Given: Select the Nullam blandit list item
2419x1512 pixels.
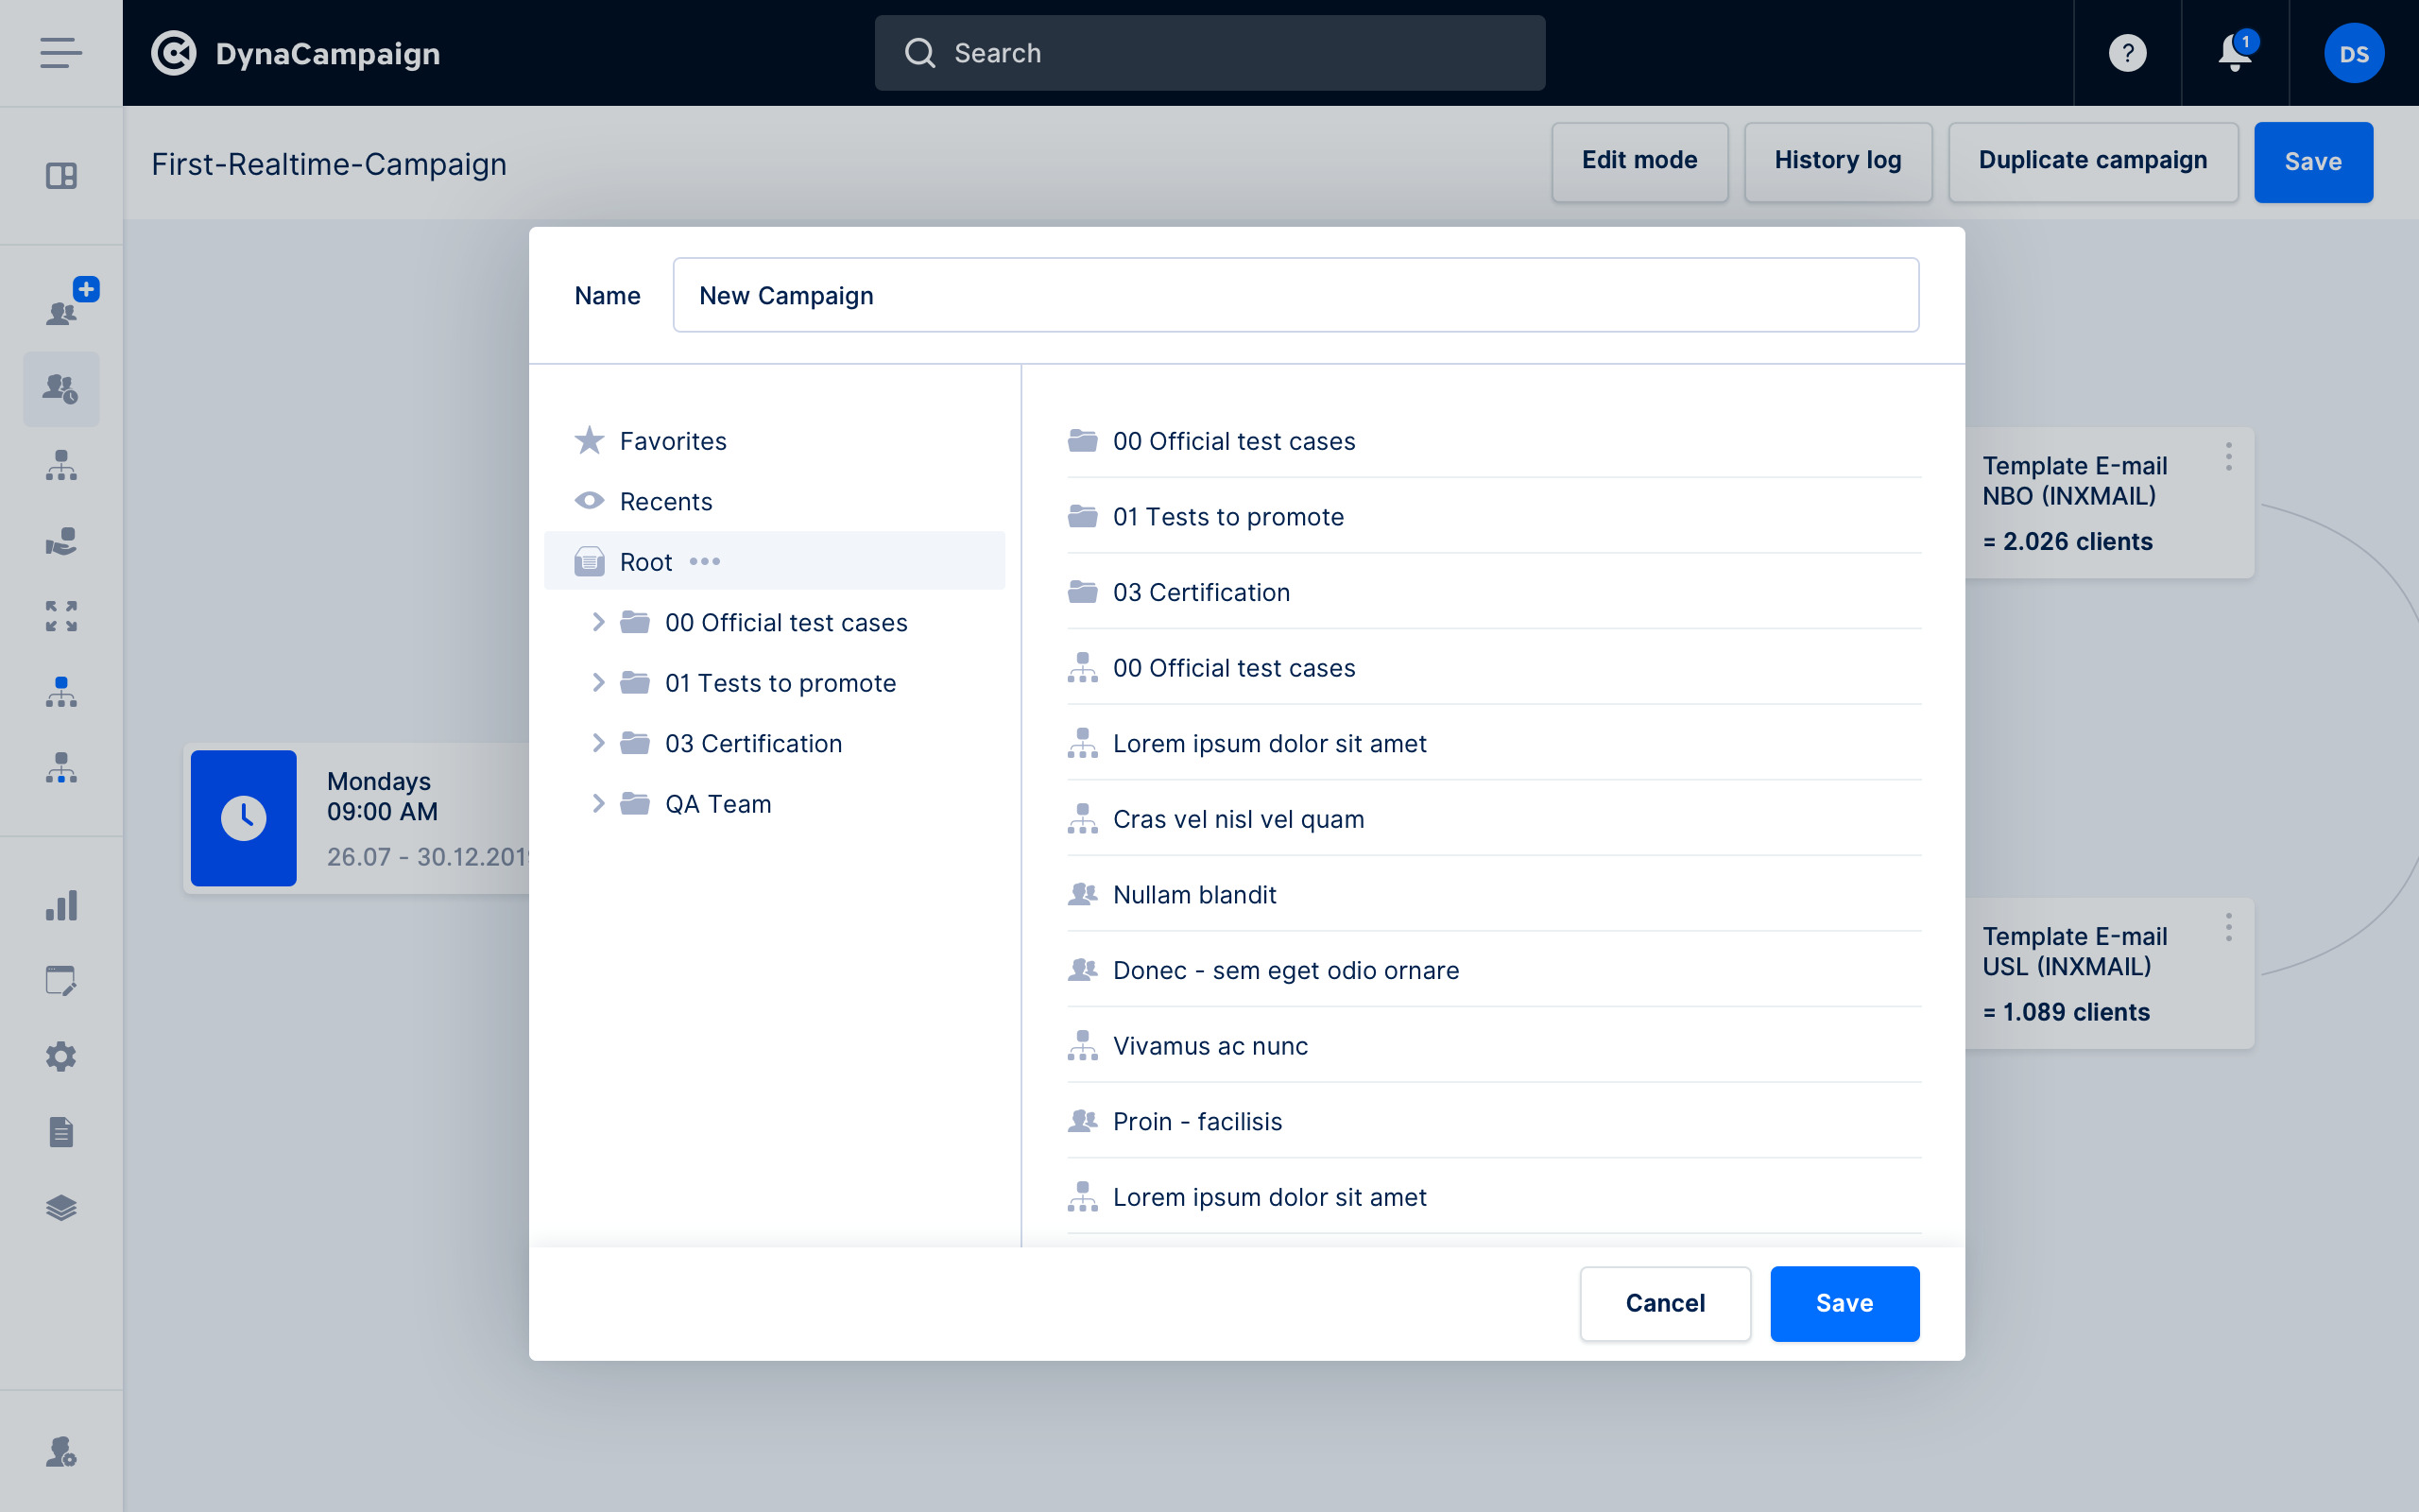Looking at the screenshot, I should (x=1194, y=895).
